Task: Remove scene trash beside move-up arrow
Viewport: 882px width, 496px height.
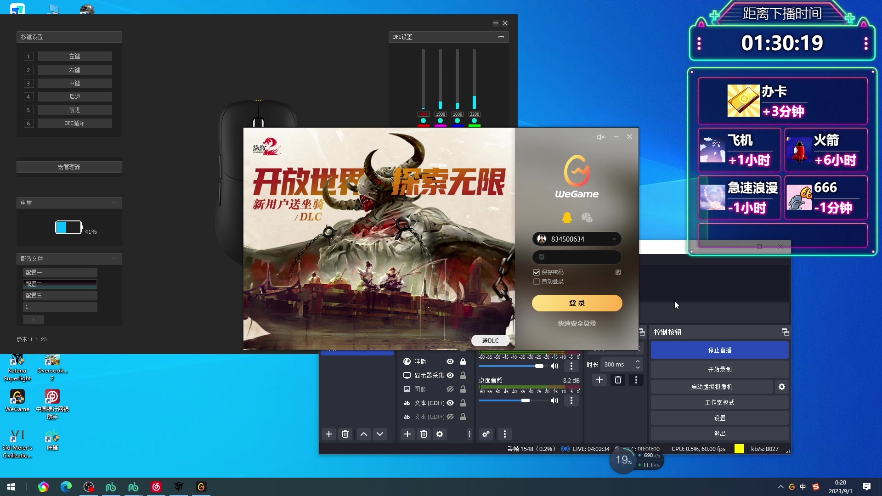Action: coord(345,434)
